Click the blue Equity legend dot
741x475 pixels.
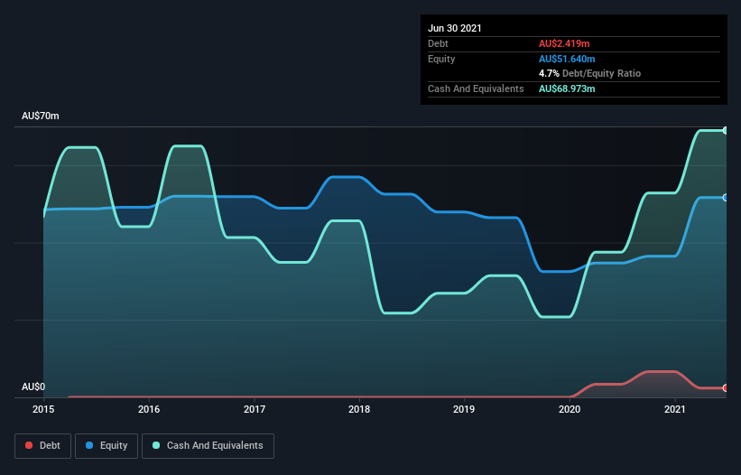click(89, 445)
